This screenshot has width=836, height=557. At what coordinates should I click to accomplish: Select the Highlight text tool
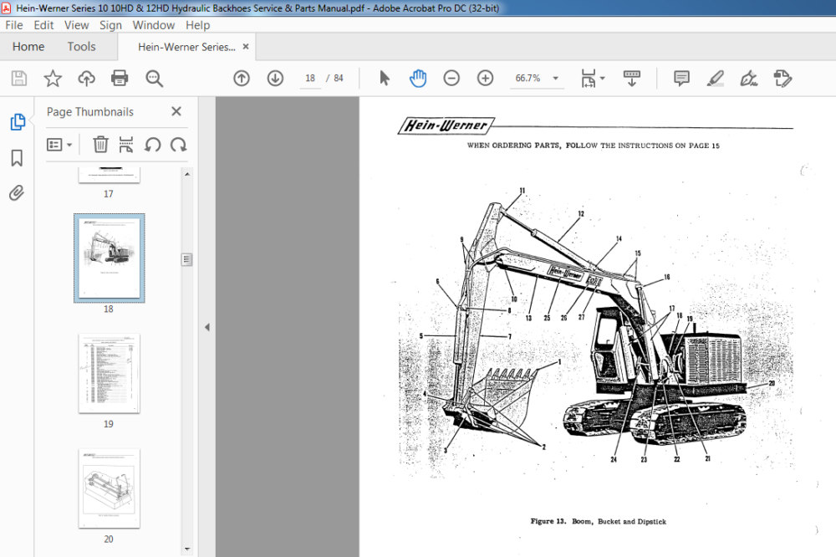coord(715,79)
